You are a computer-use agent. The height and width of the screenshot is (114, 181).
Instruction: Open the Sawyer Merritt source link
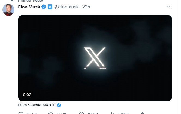click(42, 105)
